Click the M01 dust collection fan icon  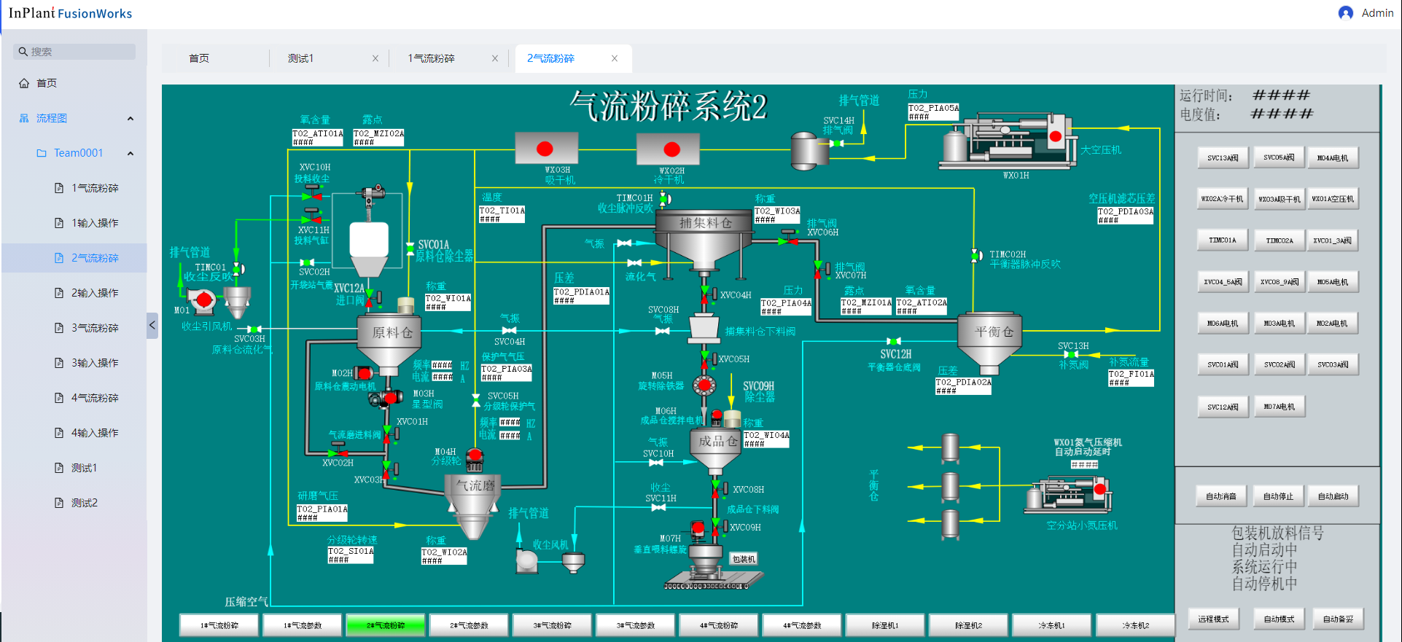(x=203, y=299)
